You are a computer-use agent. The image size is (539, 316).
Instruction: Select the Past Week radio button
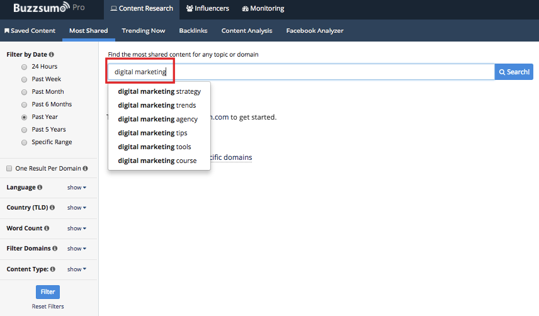click(x=24, y=80)
